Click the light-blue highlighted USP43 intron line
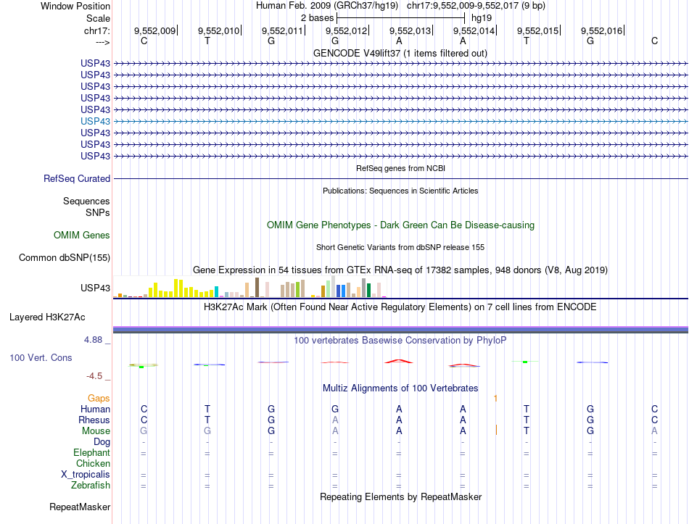This screenshot has width=689, height=524. click(401, 121)
